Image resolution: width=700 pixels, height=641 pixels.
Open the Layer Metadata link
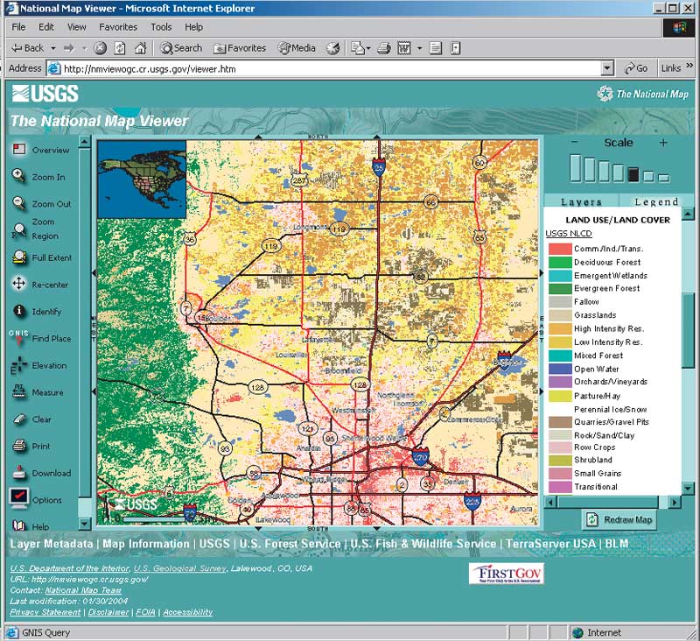coord(52,544)
